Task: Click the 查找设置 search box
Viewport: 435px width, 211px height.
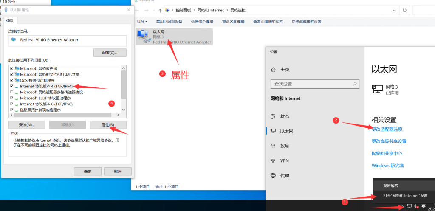Action: coord(315,84)
